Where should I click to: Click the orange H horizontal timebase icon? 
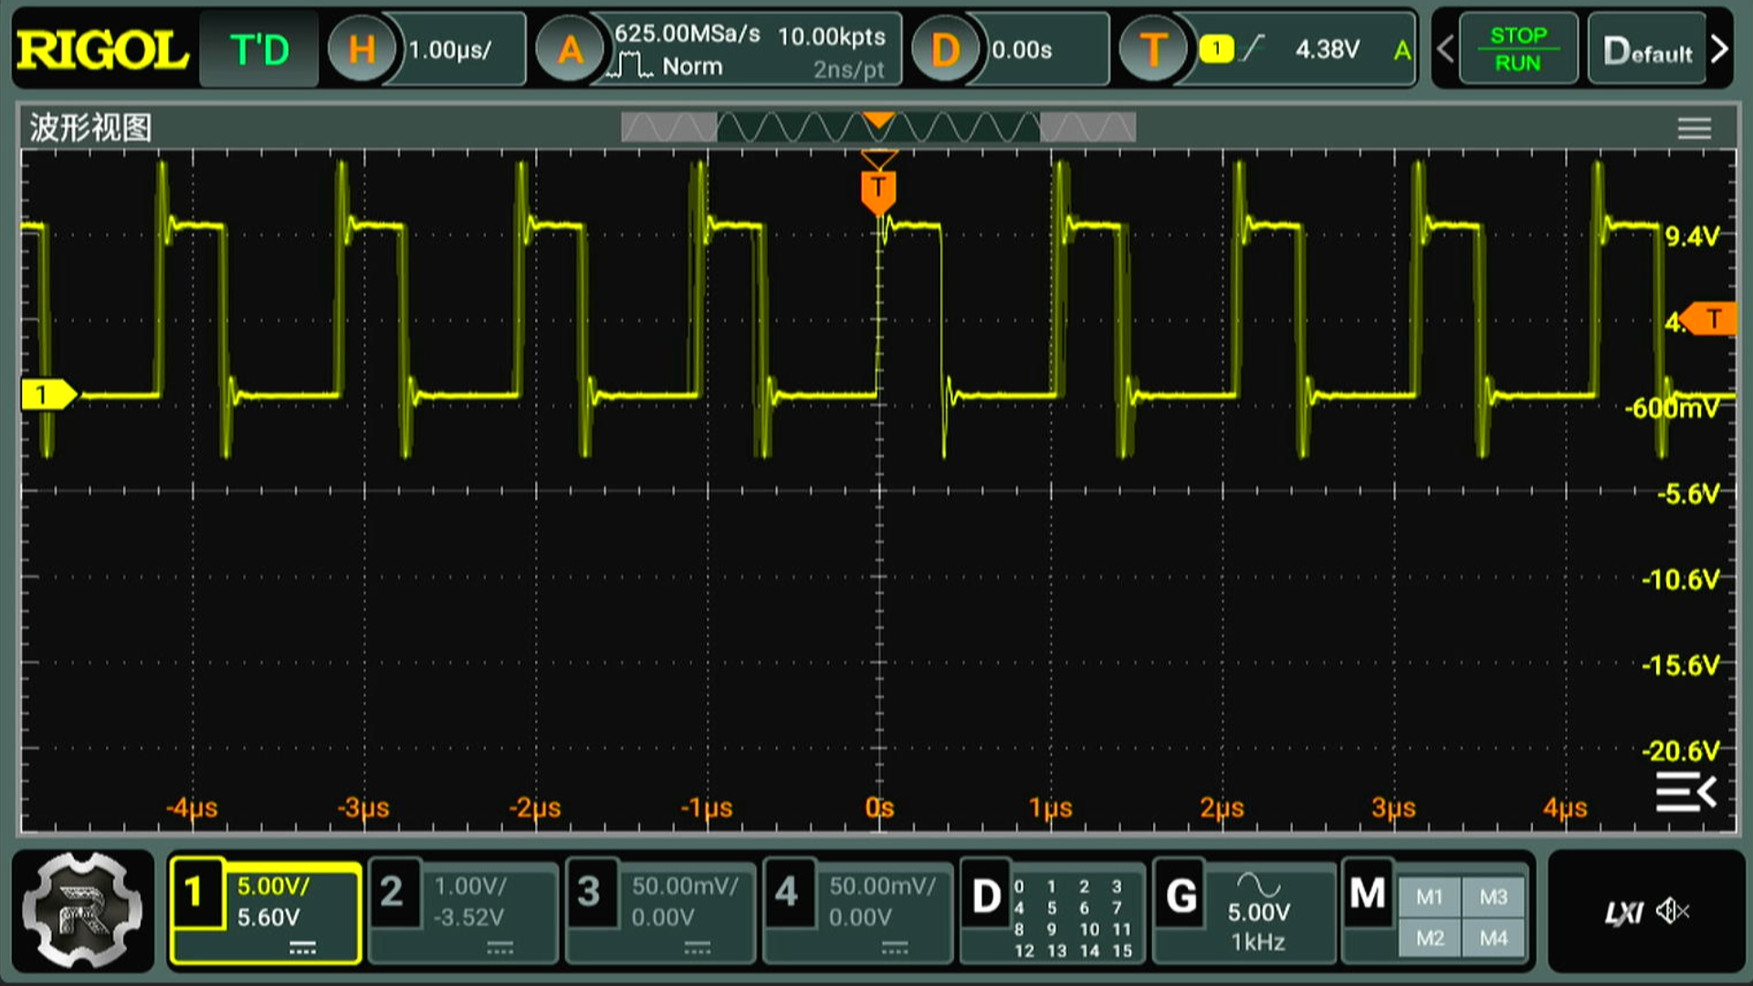(362, 49)
